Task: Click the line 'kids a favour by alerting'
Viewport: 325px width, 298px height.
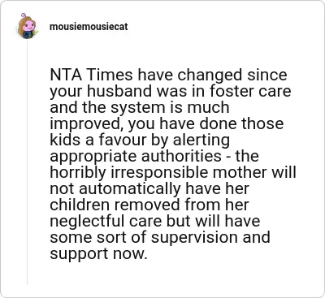Action: click(x=140, y=140)
